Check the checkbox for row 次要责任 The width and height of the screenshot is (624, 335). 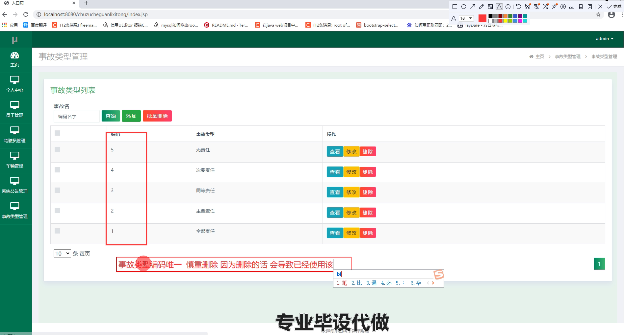coord(57,170)
